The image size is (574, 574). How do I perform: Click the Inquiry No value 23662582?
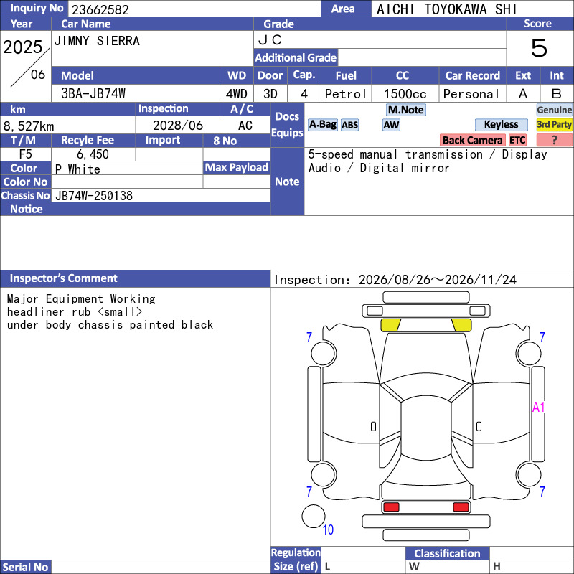(100, 9)
